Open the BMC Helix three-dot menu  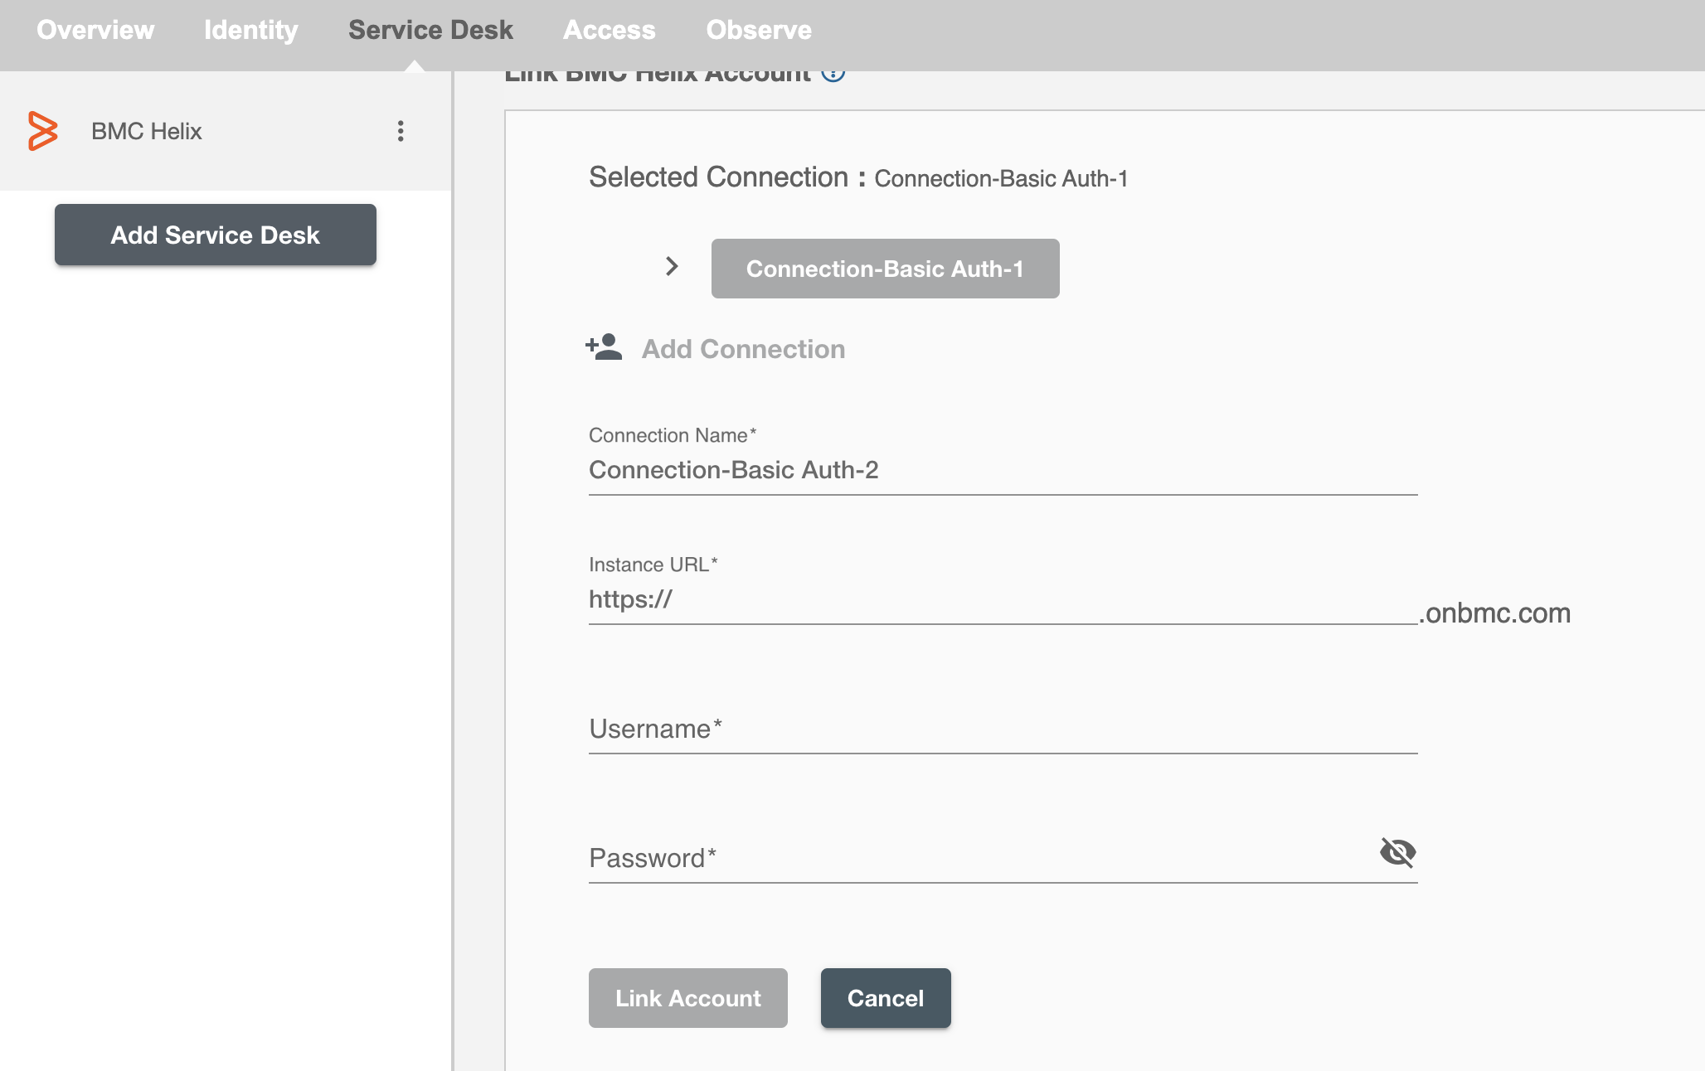pyautogui.click(x=401, y=131)
